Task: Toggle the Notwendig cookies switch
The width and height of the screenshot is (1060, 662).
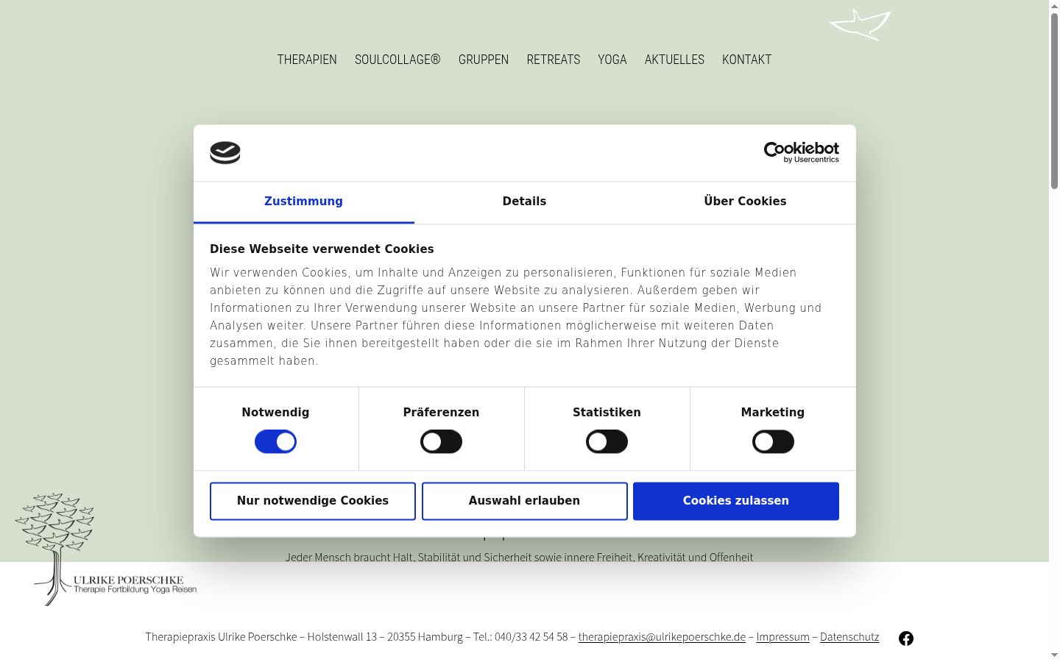Action: 275,442
